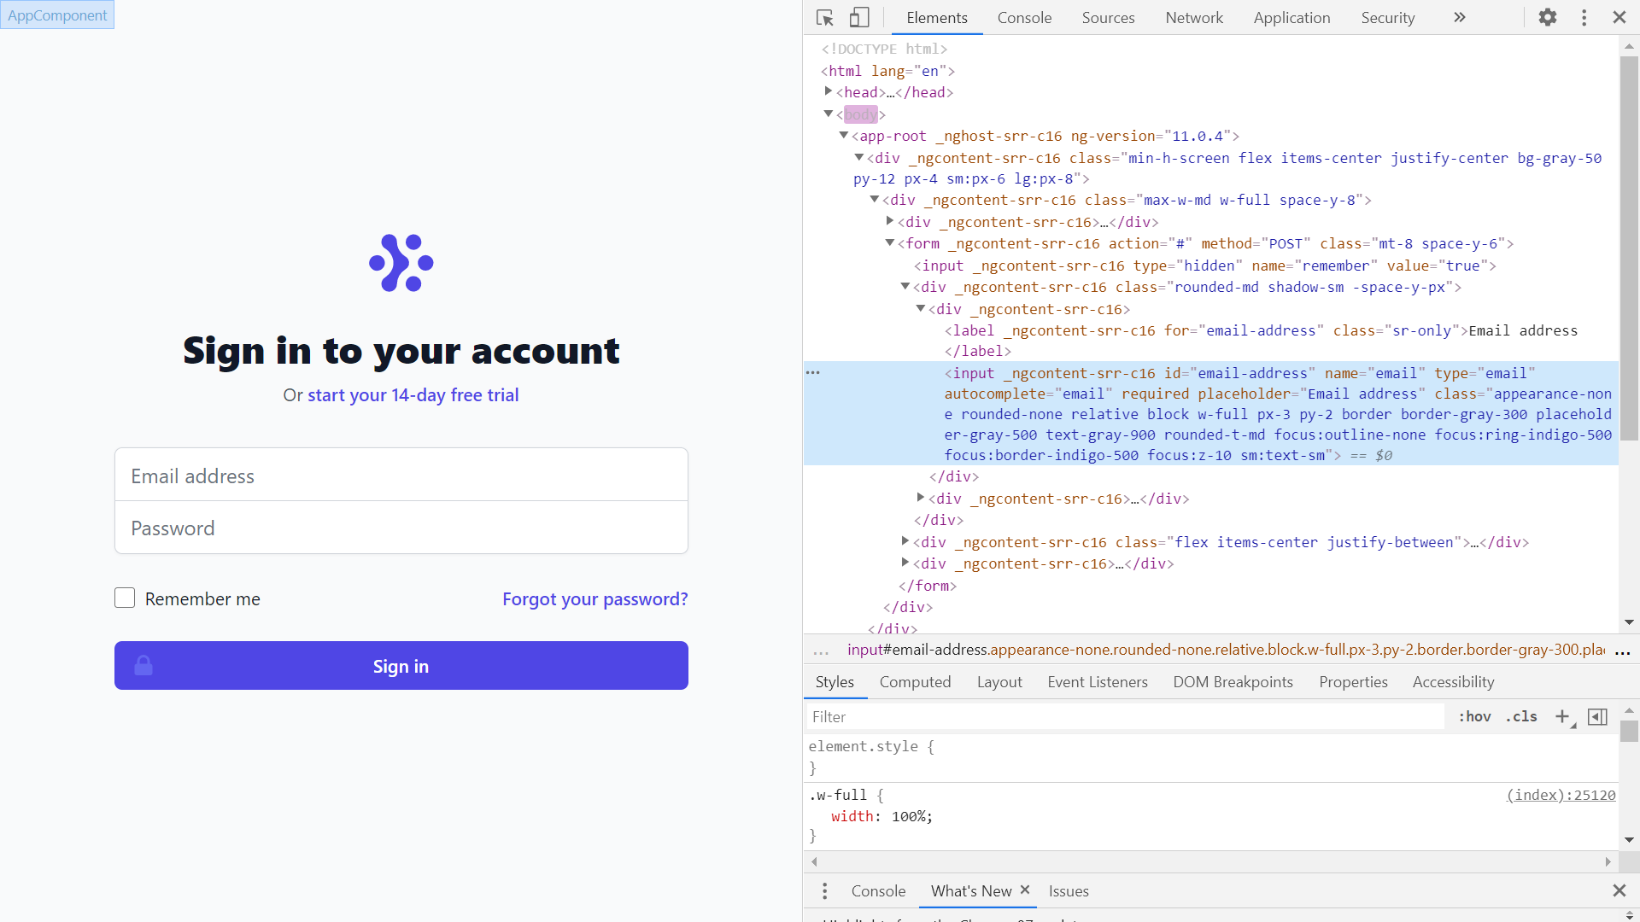Image resolution: width=1640 pixels, height=922 pixels.
Task: Open the drawer three-dot menu icon
Action: (824, 890)
